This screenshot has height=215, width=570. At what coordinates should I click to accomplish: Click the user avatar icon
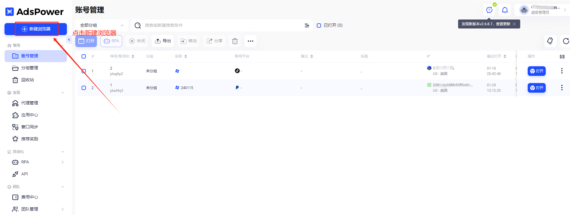tap(524, 10)
